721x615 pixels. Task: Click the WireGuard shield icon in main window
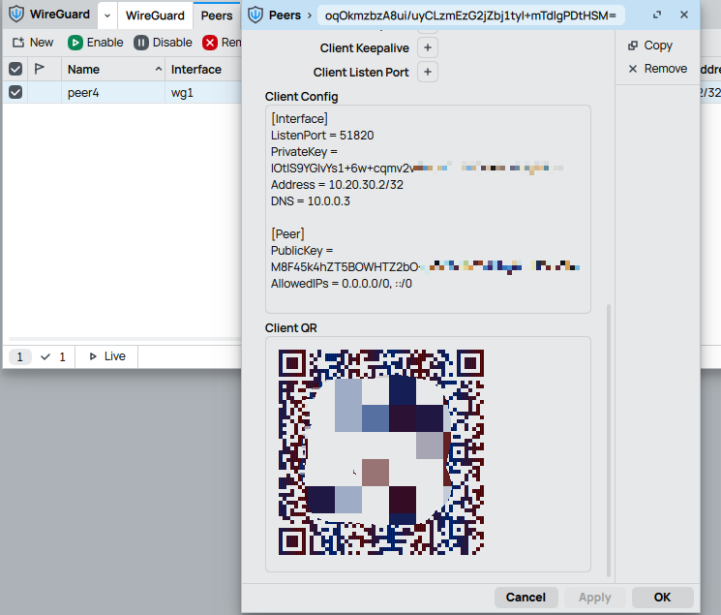click(16, 15)
